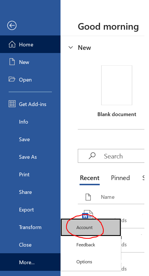
Task: Select the Recent tab
Action: (90, 178)
